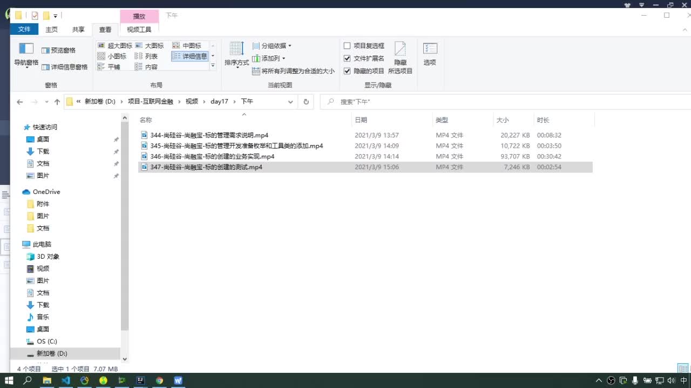Viewport: 691px width, 388px height.
Task: Toggle the 预览窗格 preview pane
Action: click(59, 50)
